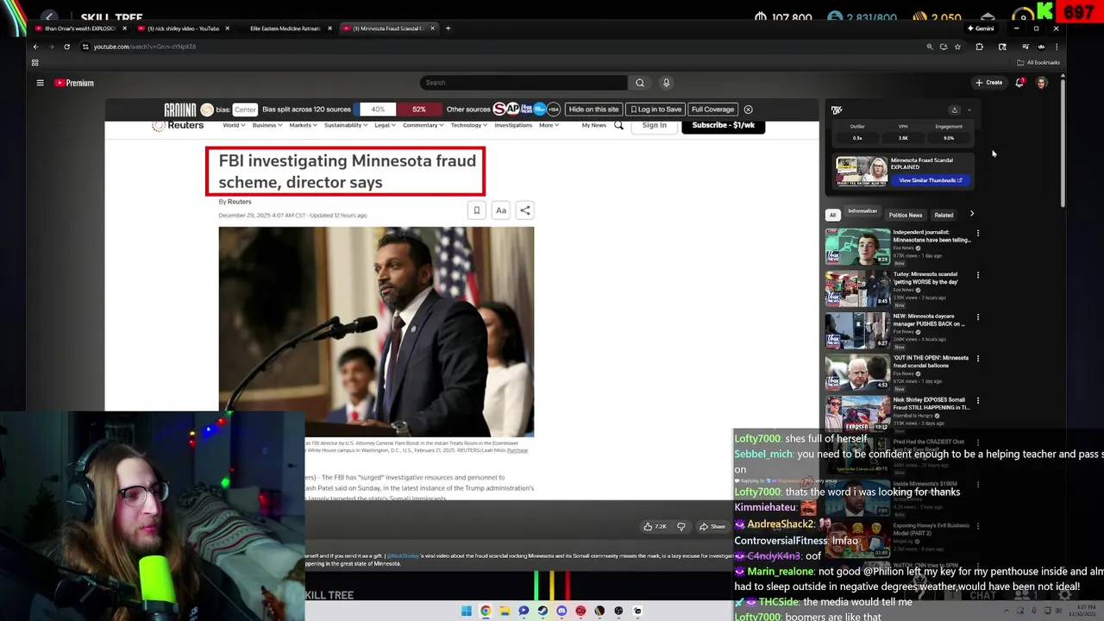Switch to nick shirley video YouTube tab
The width and height of the screenshot is (1104, 621).
coord(183,28)
